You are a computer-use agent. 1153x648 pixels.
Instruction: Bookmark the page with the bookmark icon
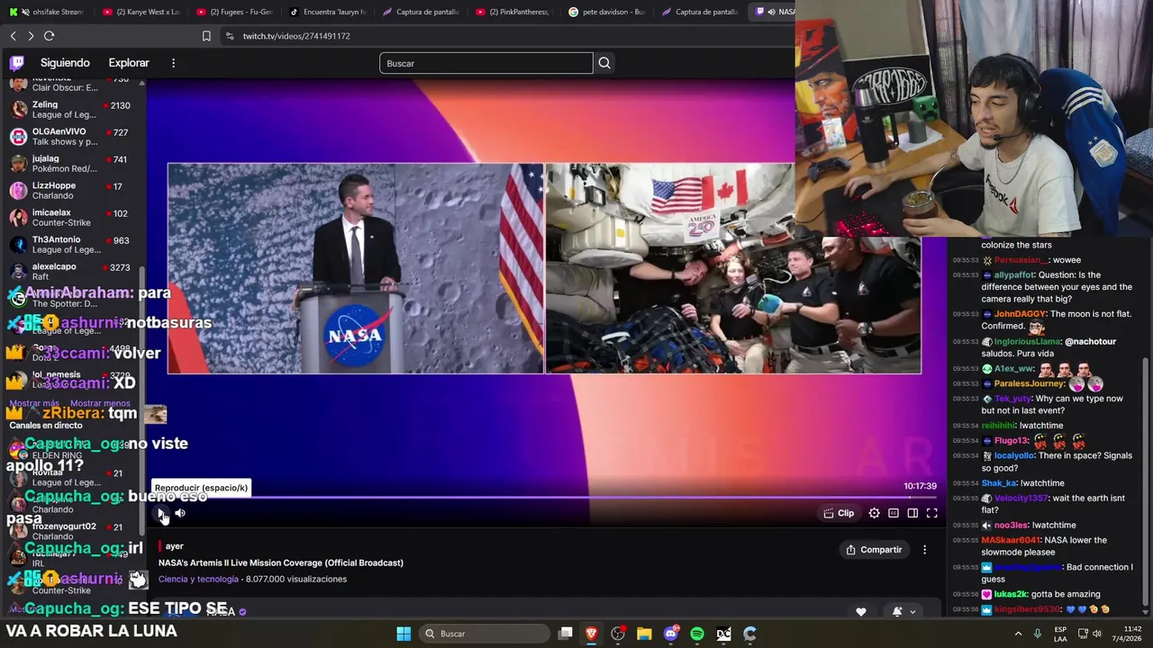206,36
